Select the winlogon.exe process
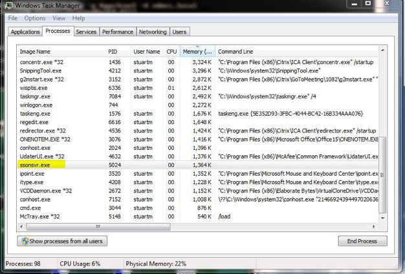This screenshot has height=274, width=405. coord(197,105)
